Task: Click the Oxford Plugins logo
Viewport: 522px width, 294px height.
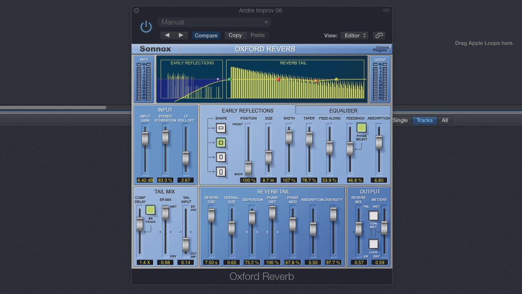Action: pos(380,49)
